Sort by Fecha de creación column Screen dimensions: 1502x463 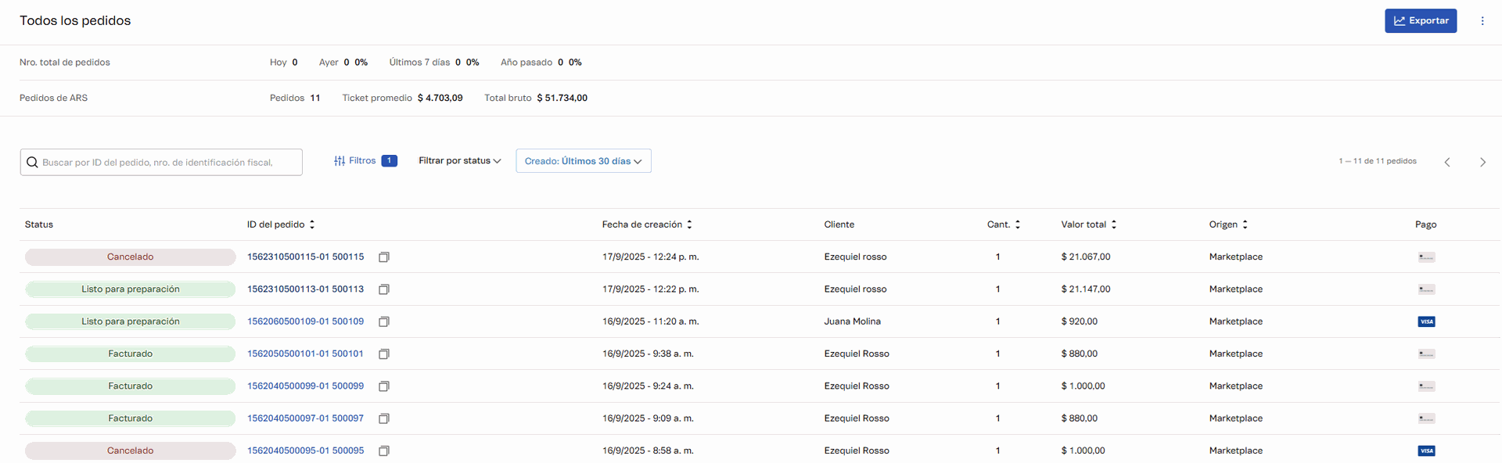[689, 224]
